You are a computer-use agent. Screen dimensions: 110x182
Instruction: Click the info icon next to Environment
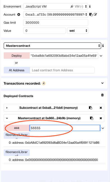coord(90,6)
